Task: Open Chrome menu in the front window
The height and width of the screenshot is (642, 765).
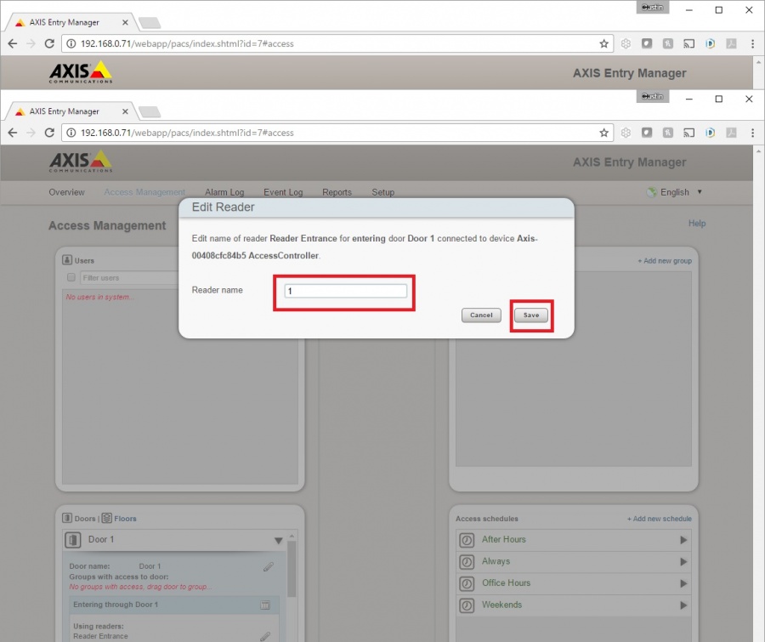Action: pos(752,133)
